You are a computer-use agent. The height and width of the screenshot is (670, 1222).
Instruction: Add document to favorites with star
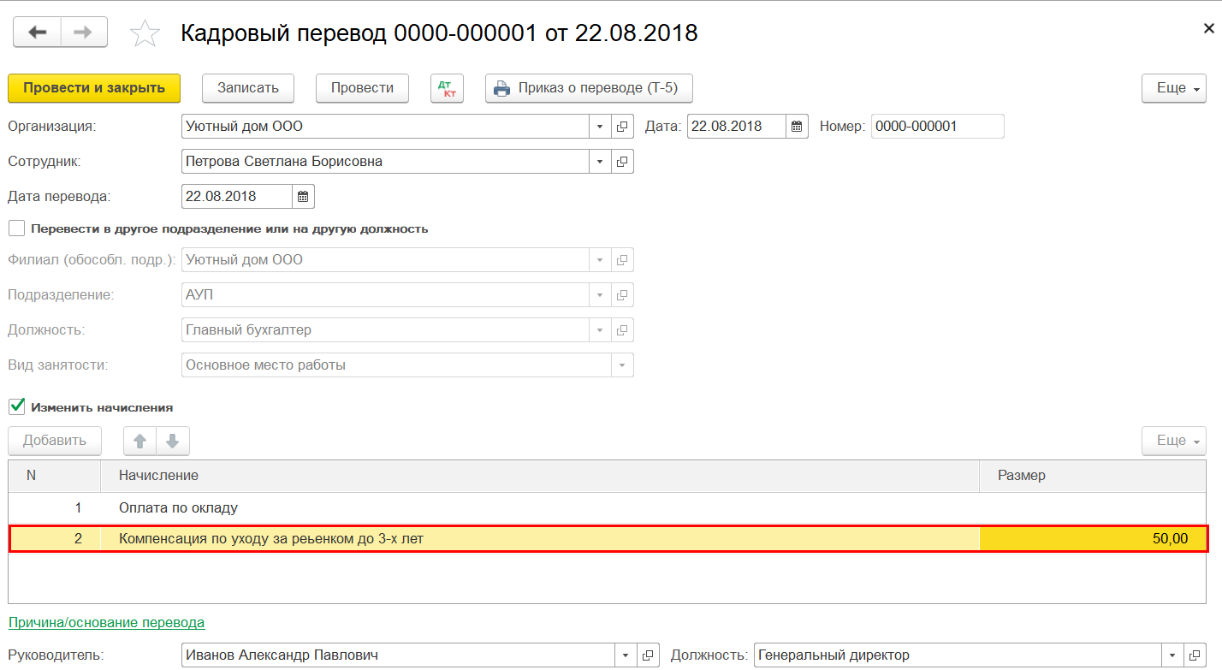(x=145, y=33)
